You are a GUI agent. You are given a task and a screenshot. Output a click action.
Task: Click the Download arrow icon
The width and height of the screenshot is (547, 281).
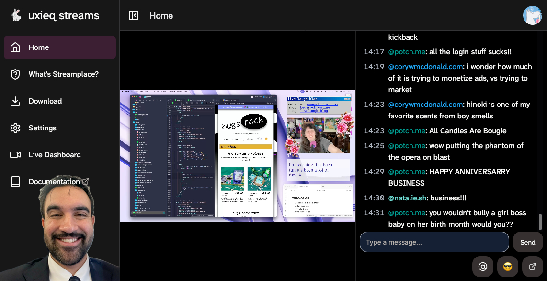pyautogui.click(x=15, y=101)
